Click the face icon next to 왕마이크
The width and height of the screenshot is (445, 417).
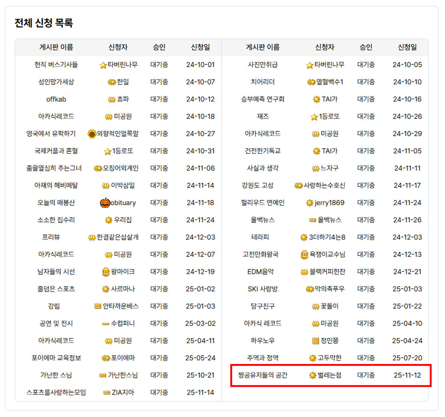pos(106,272)
